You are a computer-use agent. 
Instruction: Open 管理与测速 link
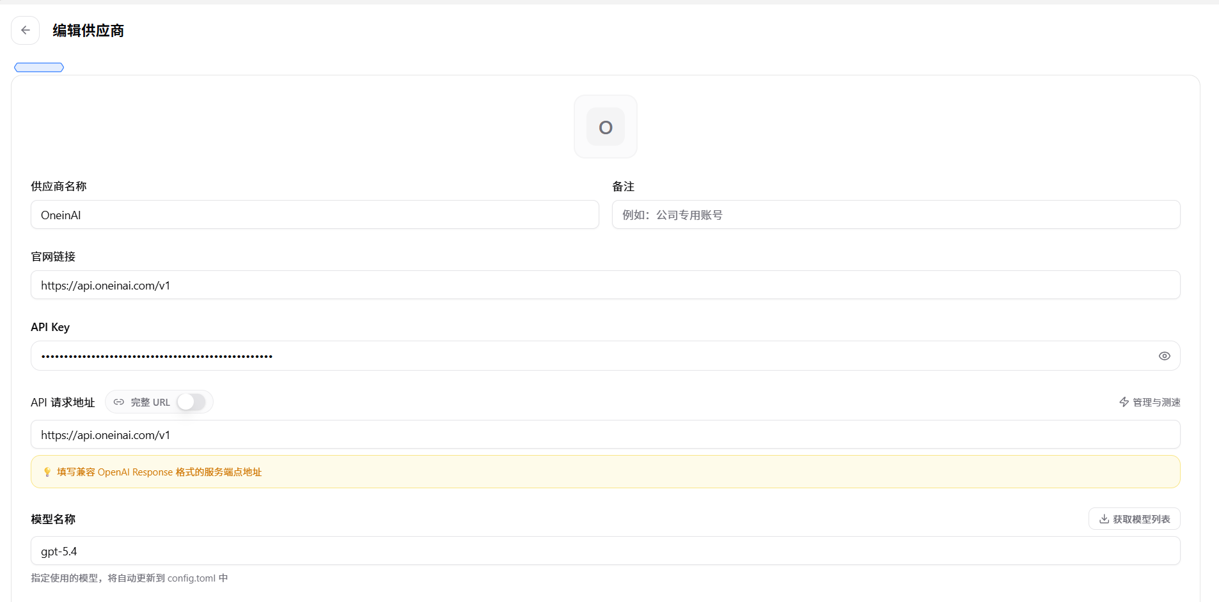coord(1149,402)
